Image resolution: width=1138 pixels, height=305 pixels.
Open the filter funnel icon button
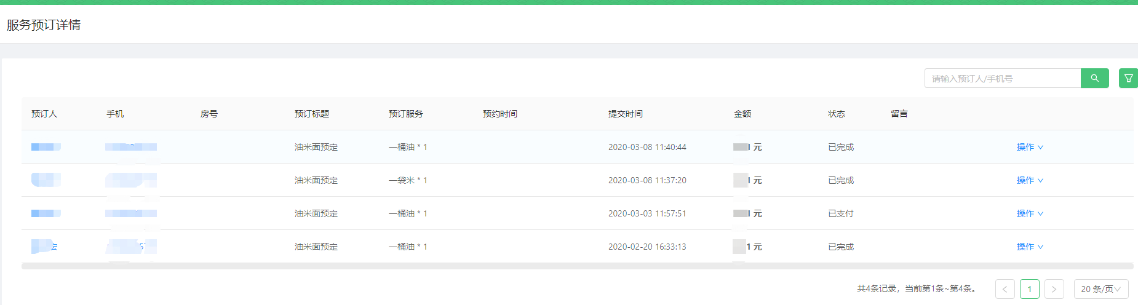pos(1128,78)
